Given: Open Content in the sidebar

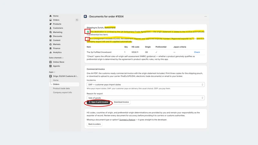Looking at the screenshot, I should (x=57, y=40).
